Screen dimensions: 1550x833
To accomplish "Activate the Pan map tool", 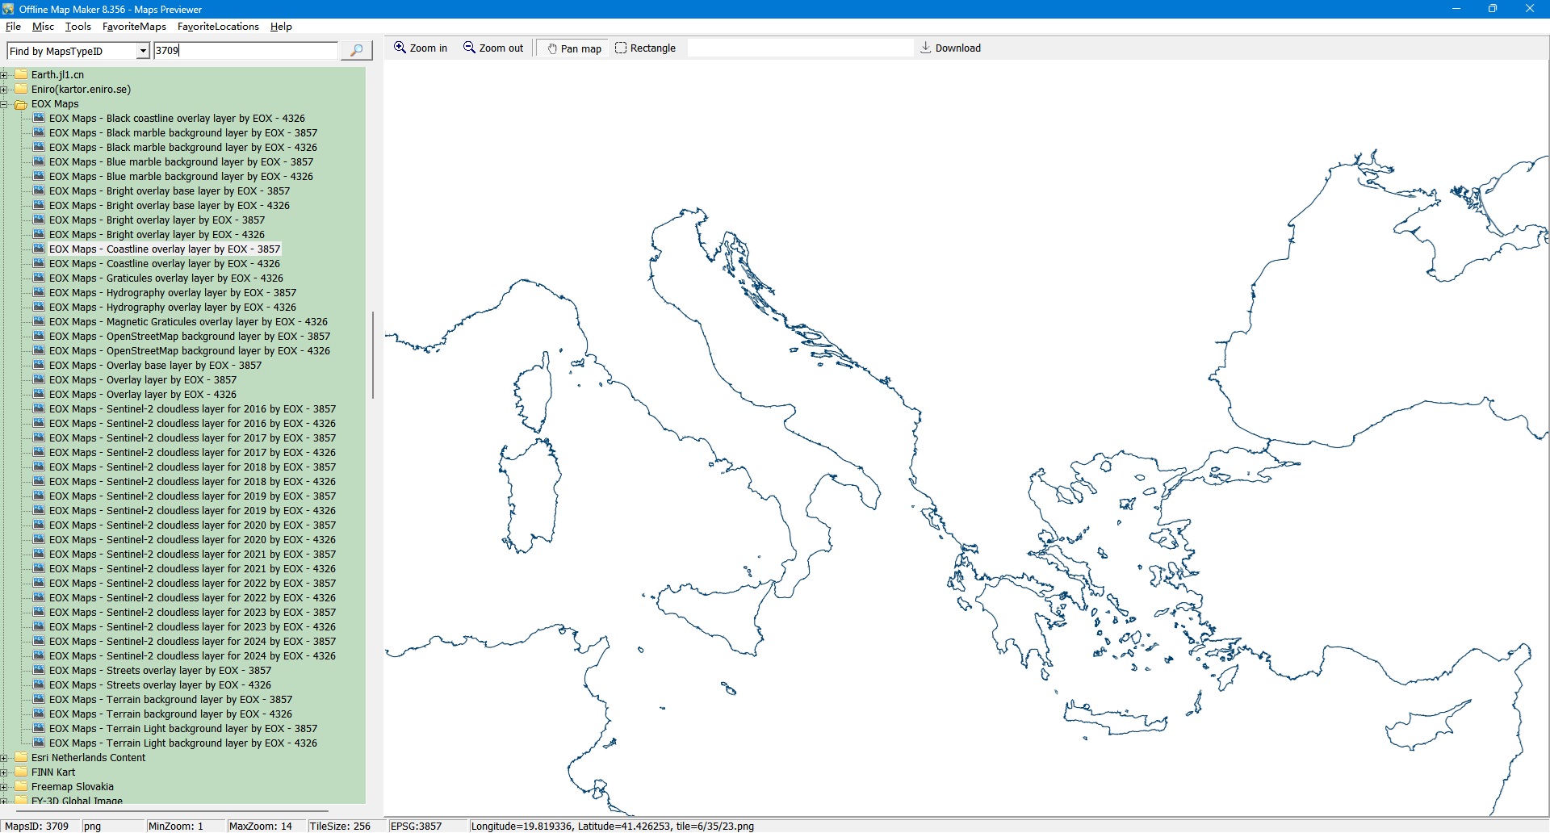I will (x=574, y=48).
